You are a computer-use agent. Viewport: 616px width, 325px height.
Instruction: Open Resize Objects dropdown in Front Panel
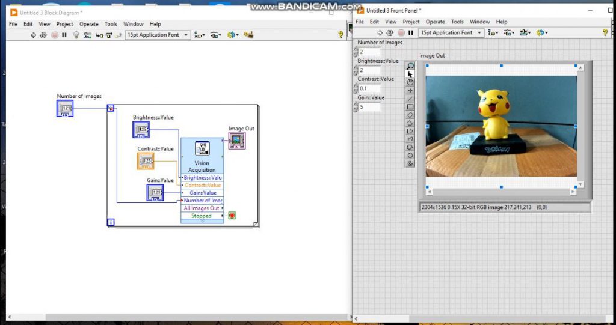click(525, 33)
